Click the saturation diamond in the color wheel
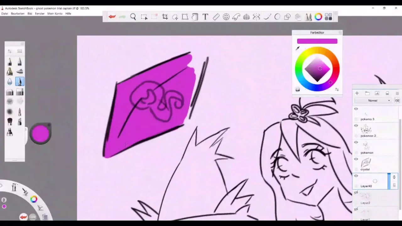402x226 pixels. point(317,69)
